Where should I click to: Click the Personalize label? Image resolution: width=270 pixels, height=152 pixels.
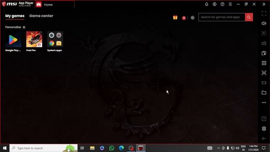(13, 27)
